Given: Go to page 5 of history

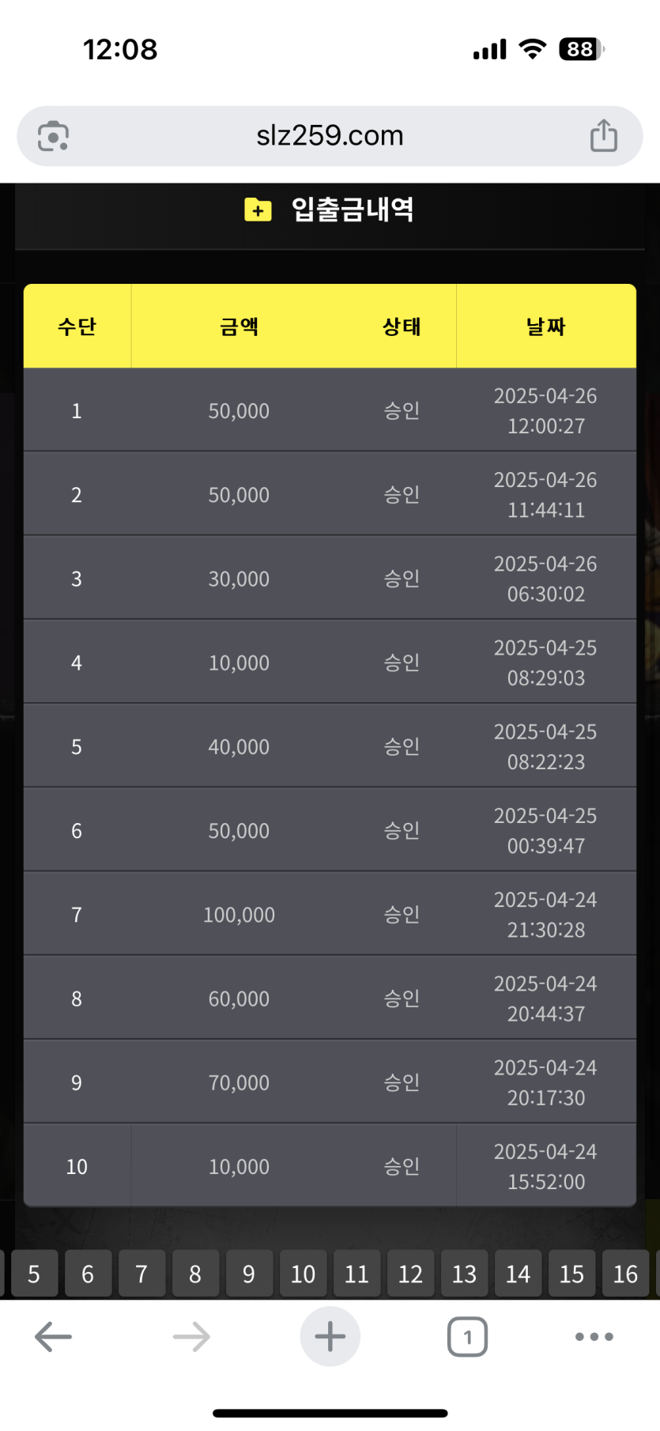Looking at the screenshot, I should pos(33,1274).
